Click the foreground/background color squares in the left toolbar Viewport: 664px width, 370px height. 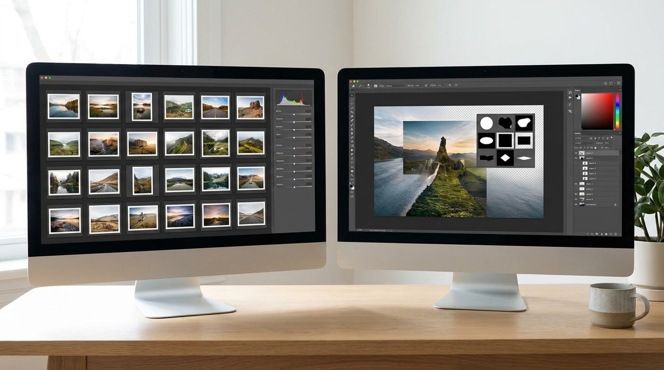[352, 187]
